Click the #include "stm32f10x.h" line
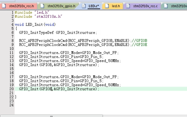 (x=39, y=17)
